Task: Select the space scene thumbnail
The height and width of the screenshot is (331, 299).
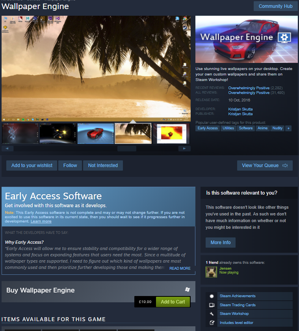Action: point(58,134)
